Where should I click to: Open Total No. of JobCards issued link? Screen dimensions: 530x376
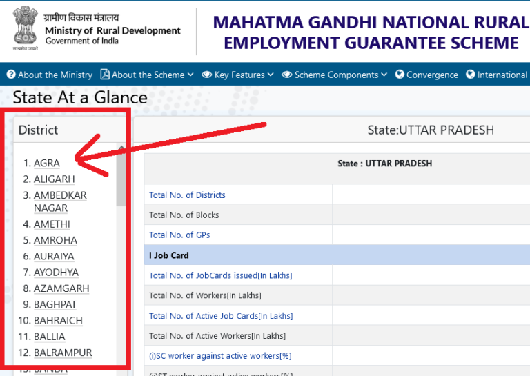220,275
